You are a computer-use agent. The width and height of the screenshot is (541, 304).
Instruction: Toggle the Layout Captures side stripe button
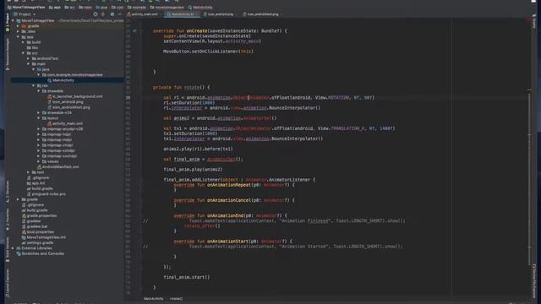[x=8, y=283]
